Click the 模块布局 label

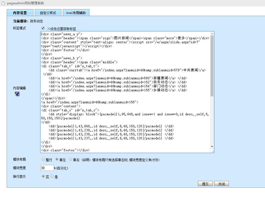coord(20,159)
